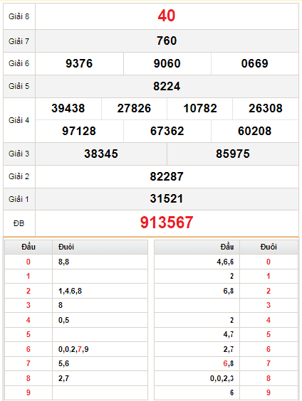Select the Giải 4 number 27826

pos(134,109)
